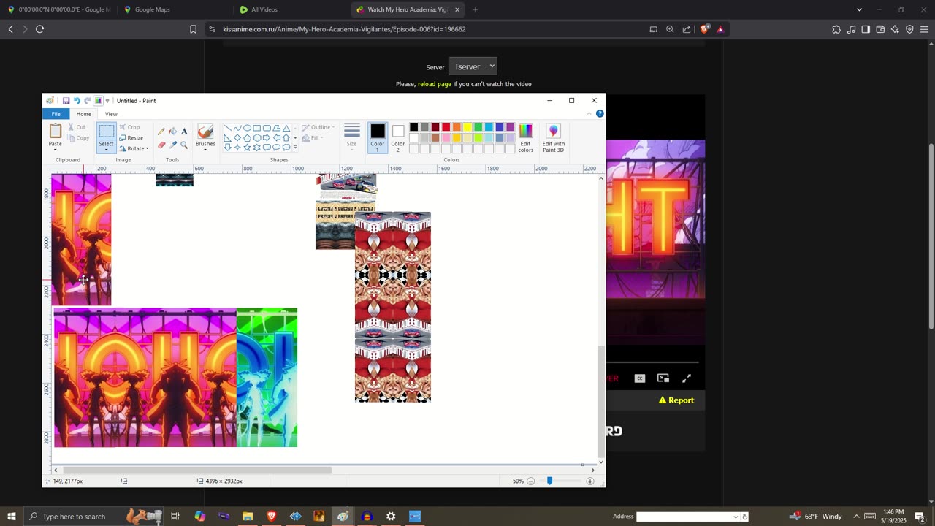This screenshot has height=526, width=935.
Task: Toggle the browser sidebar panel
Action: tap(866, 29)
